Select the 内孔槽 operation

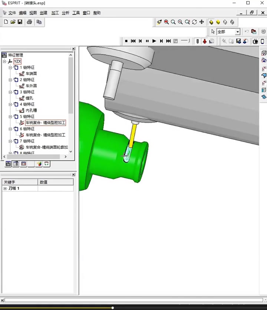[x=31, y=111]
